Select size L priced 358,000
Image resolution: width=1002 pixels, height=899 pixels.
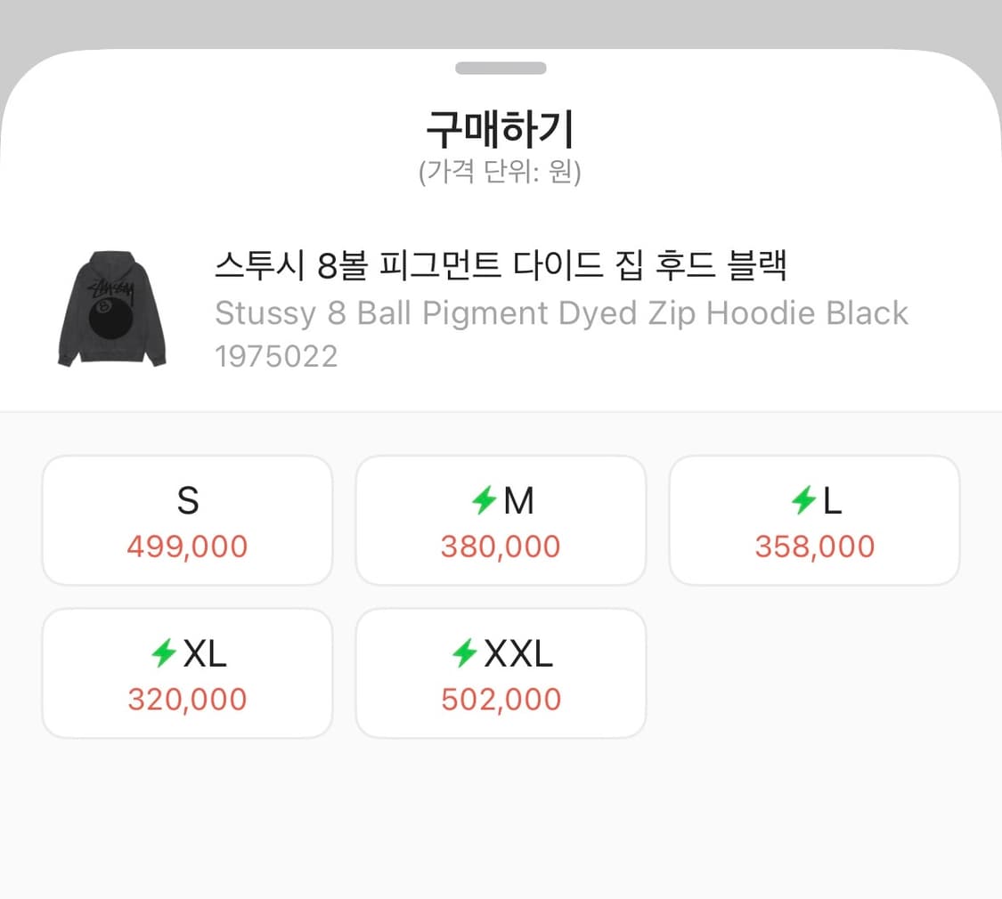814,520
